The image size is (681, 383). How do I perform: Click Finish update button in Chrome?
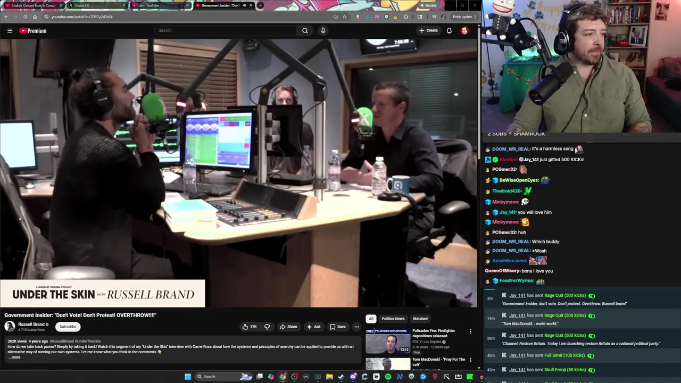[464, 16]
